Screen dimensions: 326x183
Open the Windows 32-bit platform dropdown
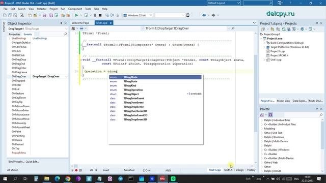point(151,15)
